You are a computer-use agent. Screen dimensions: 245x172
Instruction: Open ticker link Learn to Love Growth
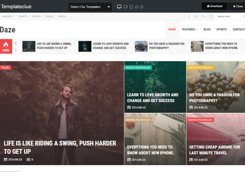[111, 46]
